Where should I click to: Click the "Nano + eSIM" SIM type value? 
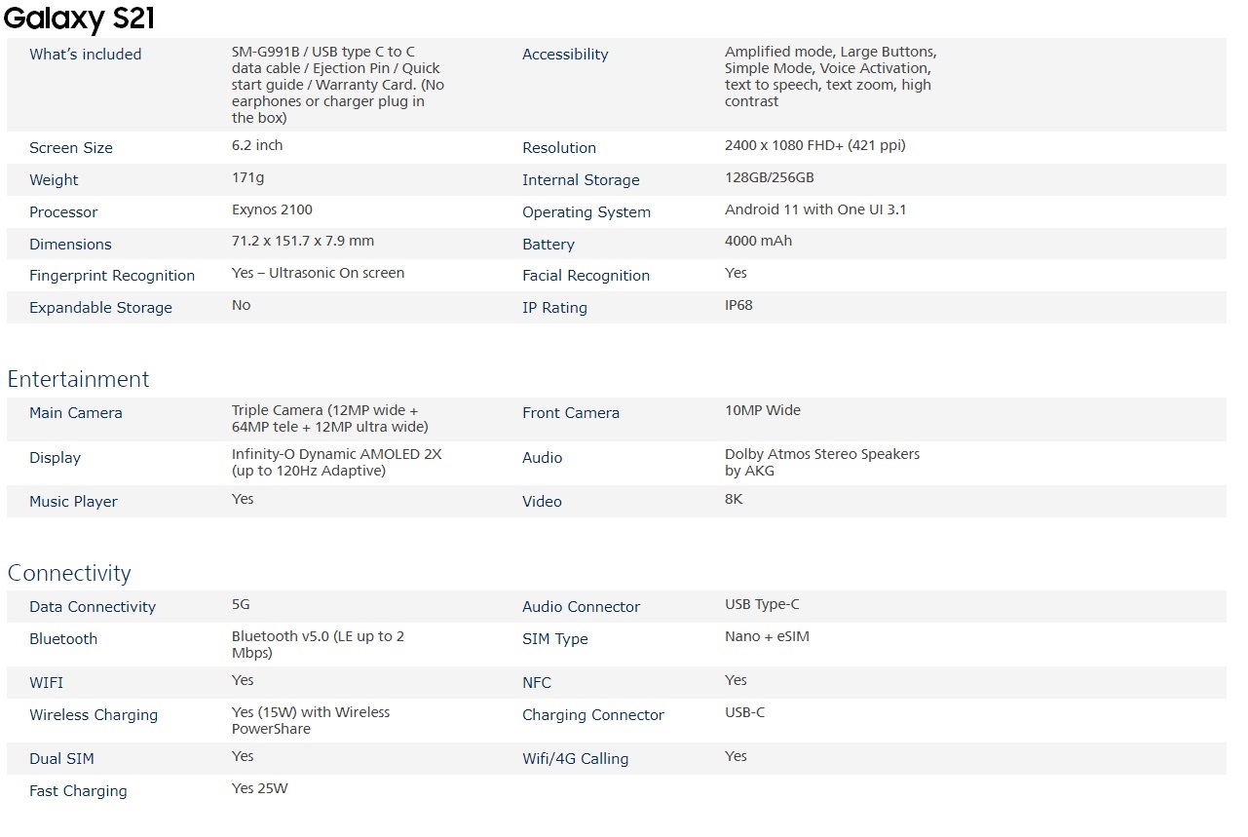click(767, 637)
